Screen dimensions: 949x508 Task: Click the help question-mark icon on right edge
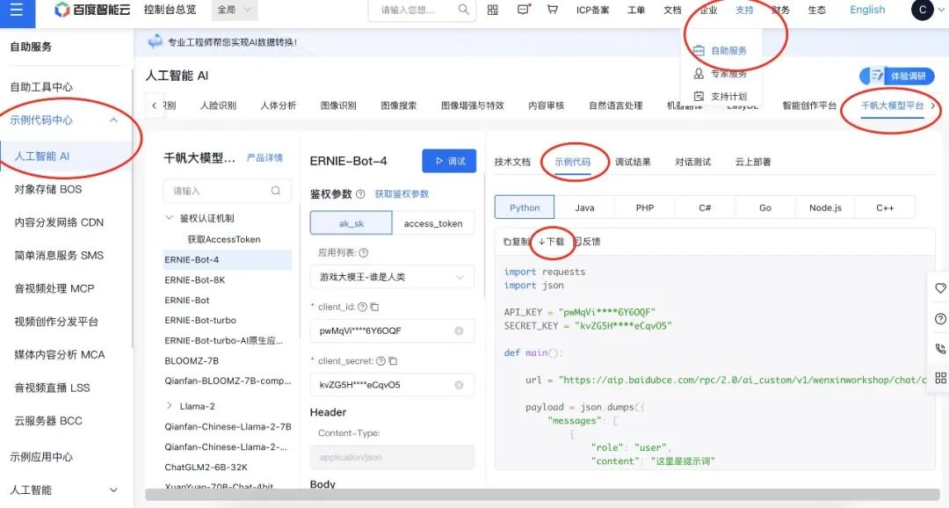pos(940,318)
